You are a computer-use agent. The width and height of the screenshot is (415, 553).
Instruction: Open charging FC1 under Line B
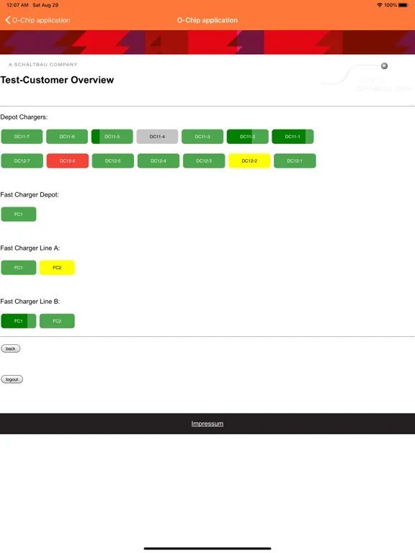coord(19,321)
